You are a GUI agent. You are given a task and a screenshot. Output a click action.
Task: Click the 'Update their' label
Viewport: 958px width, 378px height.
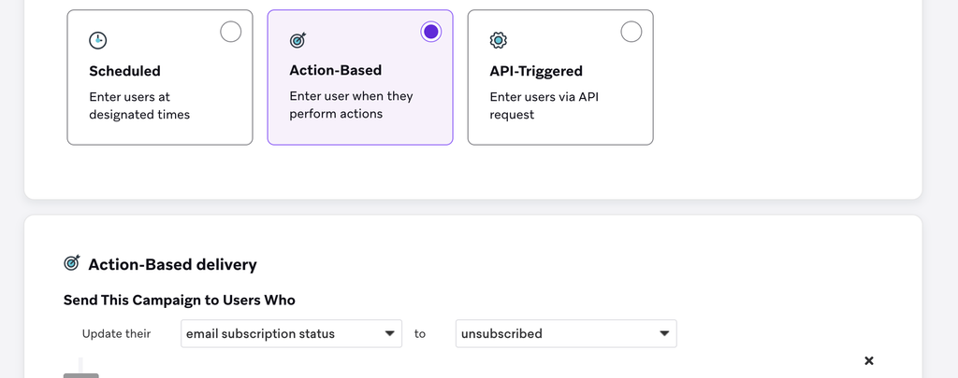[116, 333]
